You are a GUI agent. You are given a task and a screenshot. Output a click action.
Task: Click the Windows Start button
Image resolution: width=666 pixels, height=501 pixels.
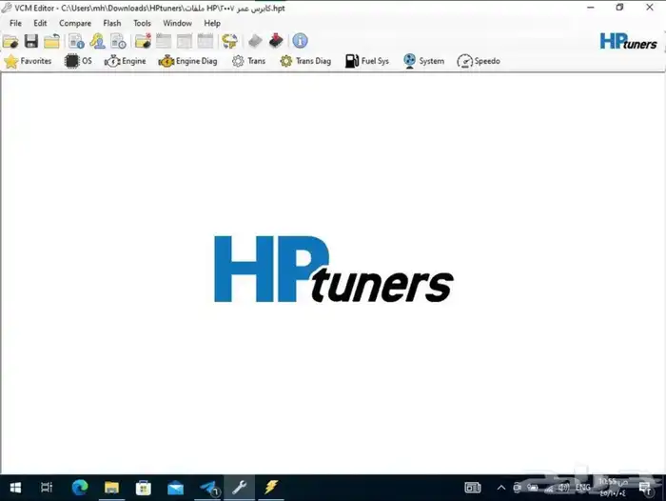(x=14, y=488)
